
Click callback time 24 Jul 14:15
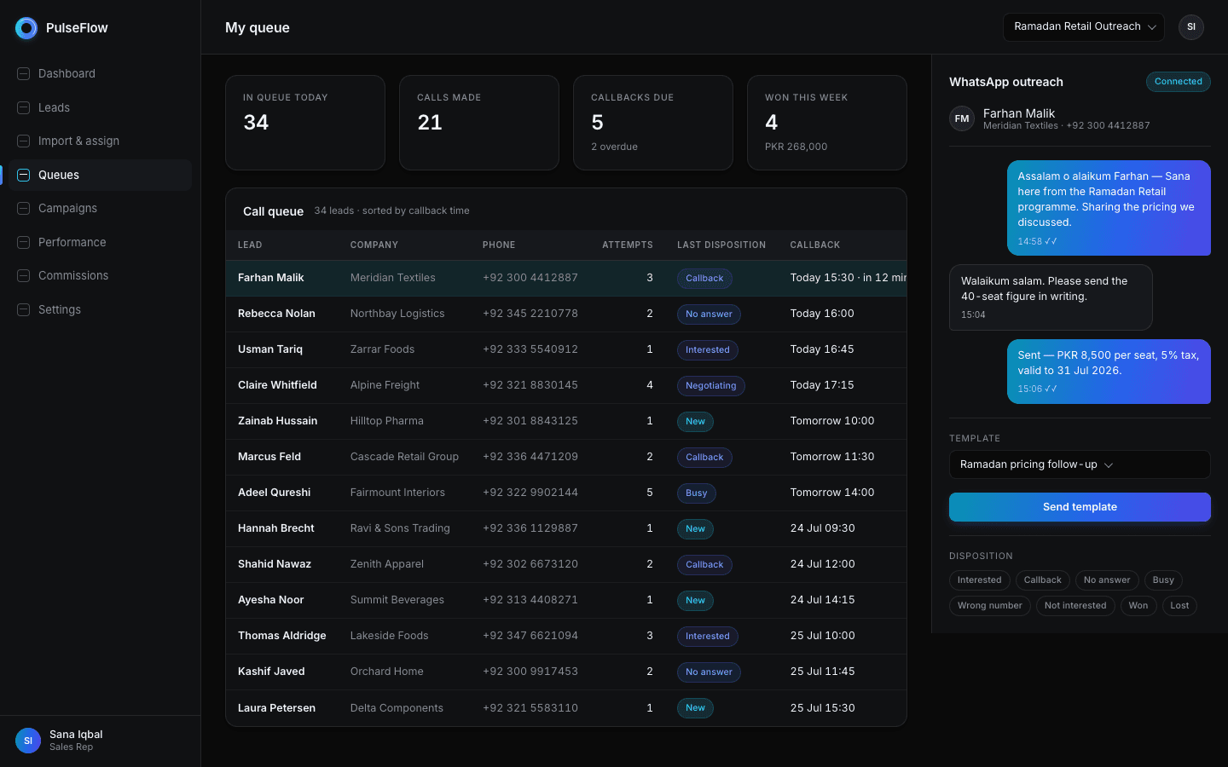(x=822, y=600)
